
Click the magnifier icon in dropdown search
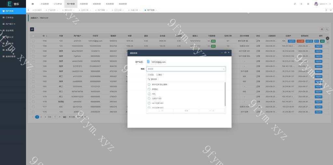(x=149, y=79)
